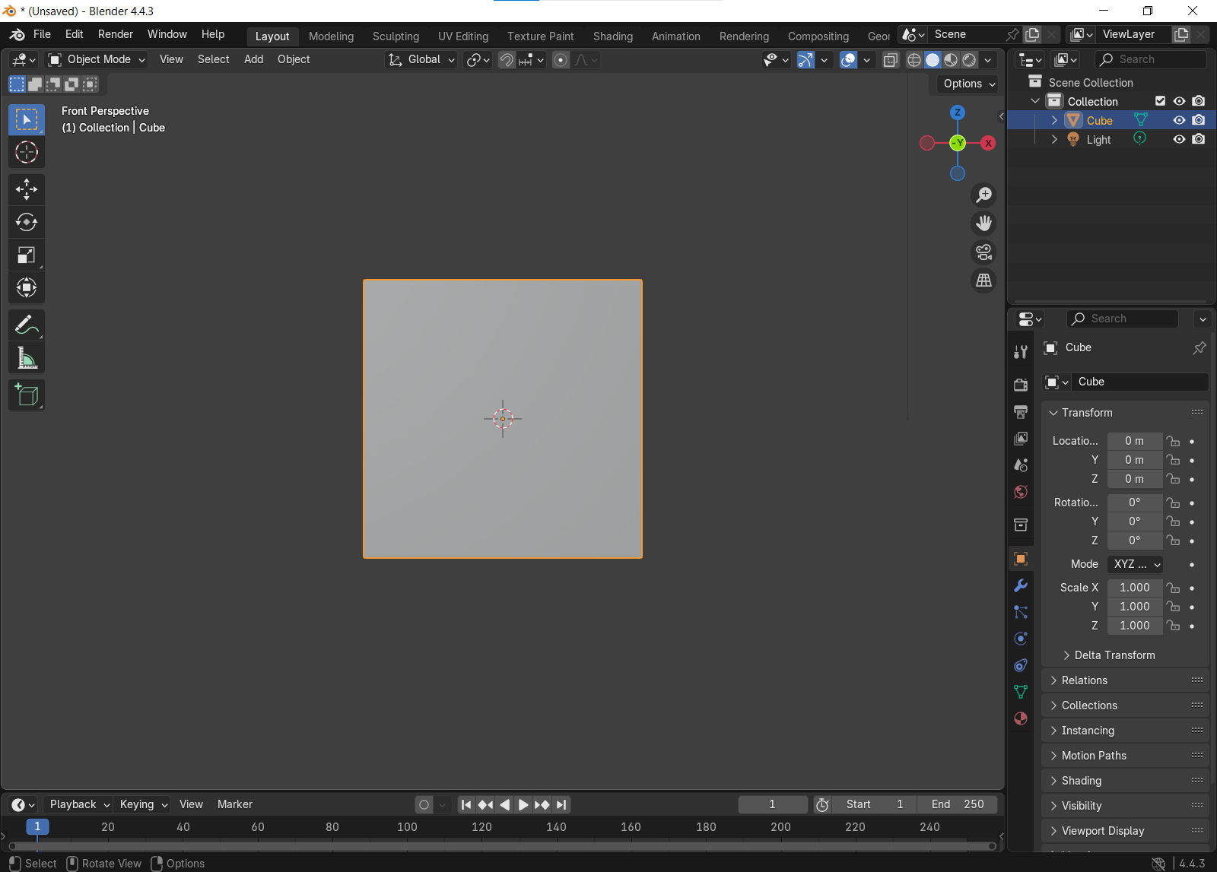Click the pan view hand icon

tap(984, 224)
